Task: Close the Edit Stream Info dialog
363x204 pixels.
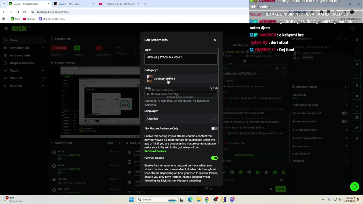Action: click(215, 40)
